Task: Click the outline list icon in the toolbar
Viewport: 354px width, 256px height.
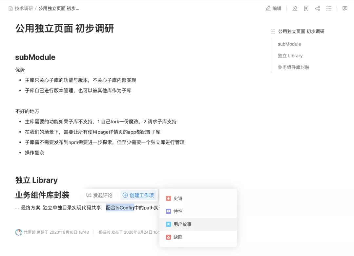Action: click(x=329, y=9)
